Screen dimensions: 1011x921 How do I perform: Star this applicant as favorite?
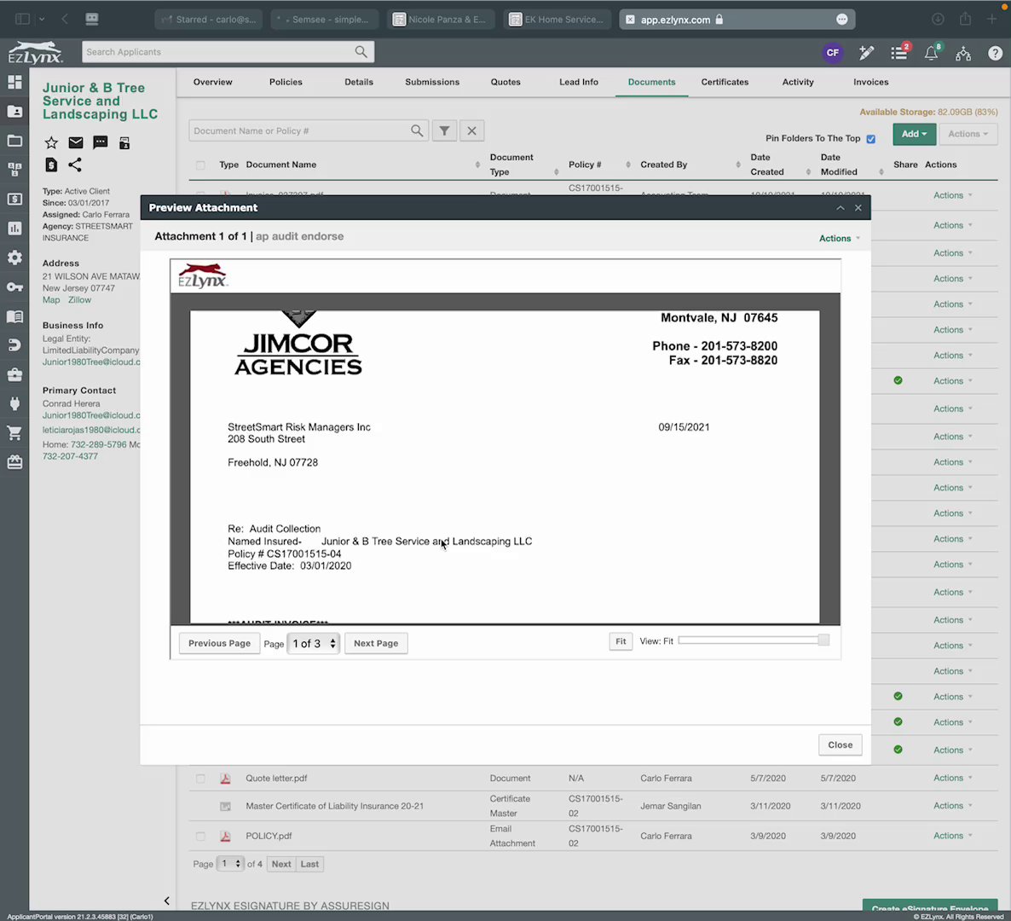coord(51,142)
